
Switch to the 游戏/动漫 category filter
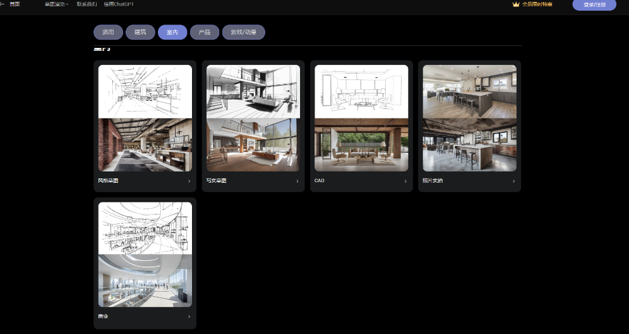(243, 32)
